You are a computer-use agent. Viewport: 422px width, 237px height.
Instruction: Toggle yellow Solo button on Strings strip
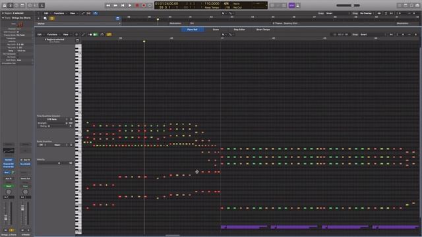pos(12,230)
